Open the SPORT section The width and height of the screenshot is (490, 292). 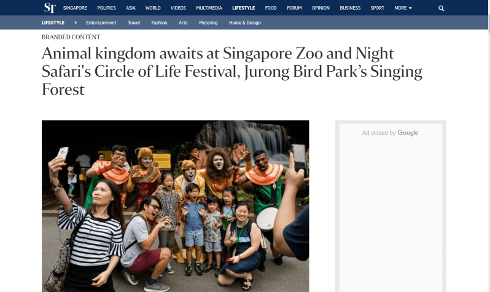[x=378, y=8]
